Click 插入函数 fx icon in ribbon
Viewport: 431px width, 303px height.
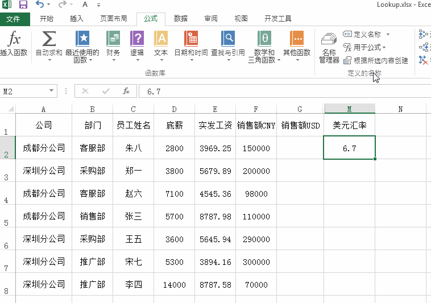(x=14, y=39)
